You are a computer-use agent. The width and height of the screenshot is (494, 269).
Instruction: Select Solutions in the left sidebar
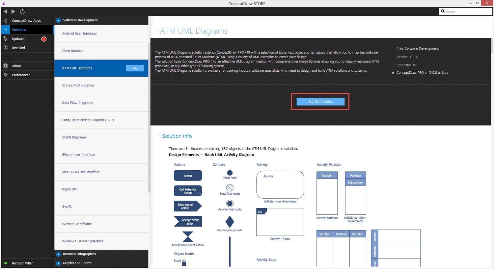27,30
